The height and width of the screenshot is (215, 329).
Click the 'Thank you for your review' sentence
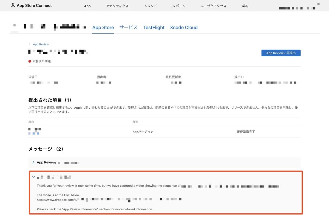tap(158, 186)
